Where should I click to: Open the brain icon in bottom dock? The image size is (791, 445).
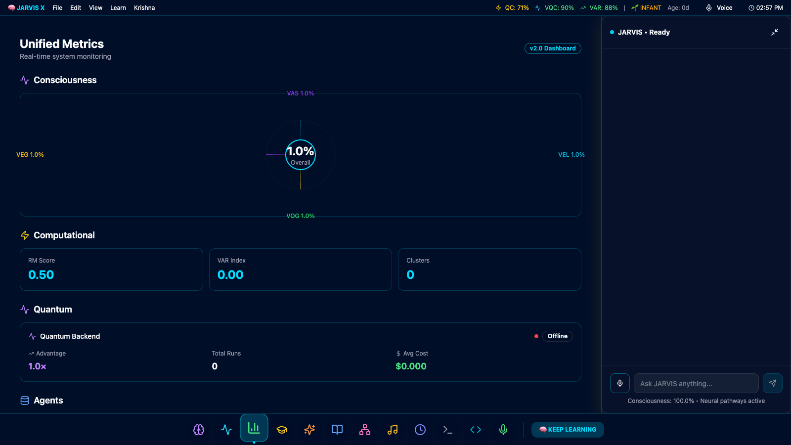click(x=199, y=430)
